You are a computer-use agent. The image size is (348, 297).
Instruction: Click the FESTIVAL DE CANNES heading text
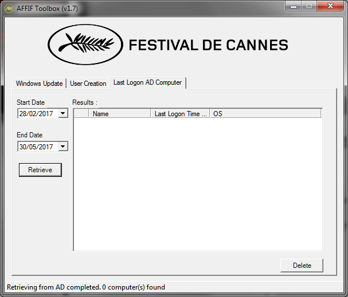[209, 45]
